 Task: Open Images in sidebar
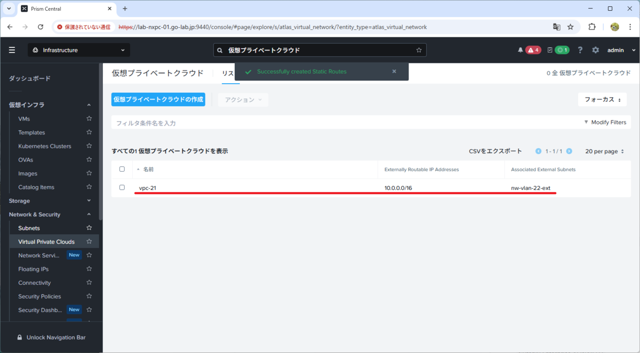28,174
